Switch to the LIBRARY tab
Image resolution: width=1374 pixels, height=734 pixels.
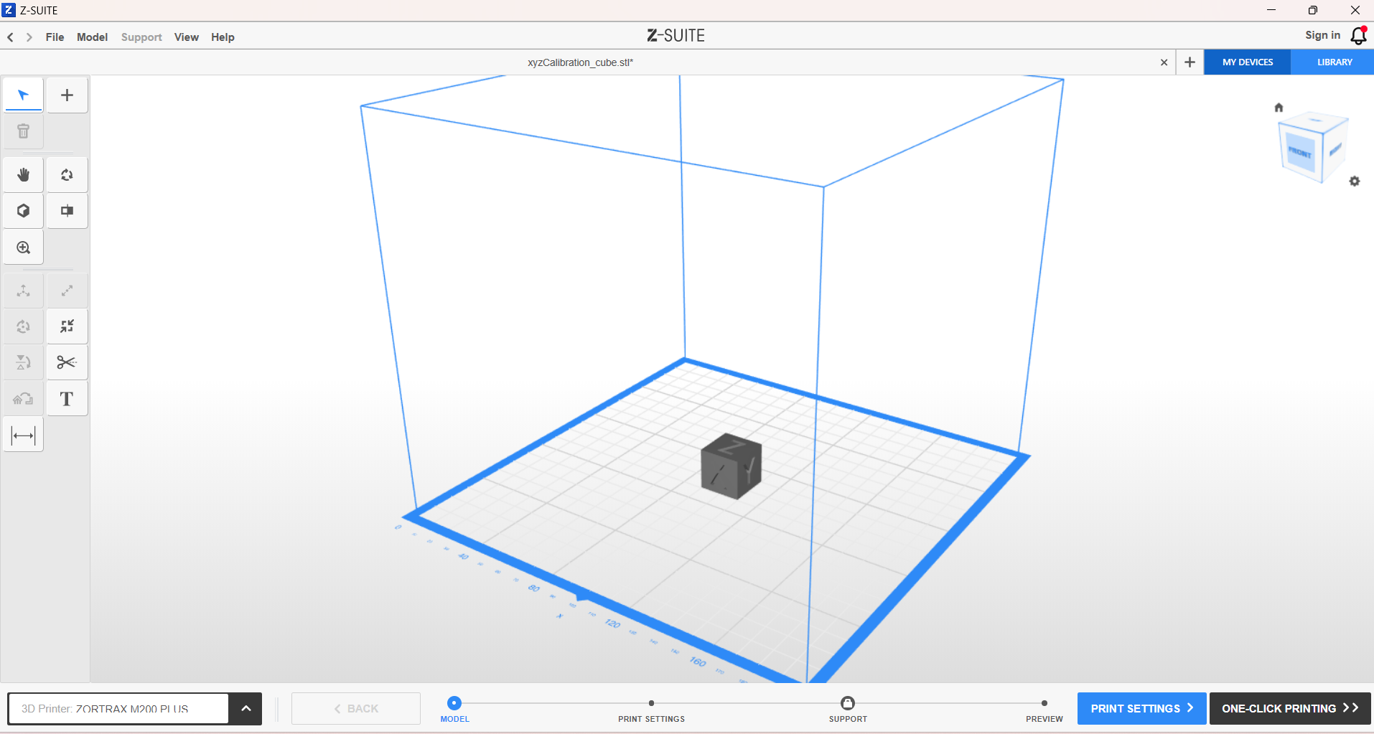coord(1334,62)
